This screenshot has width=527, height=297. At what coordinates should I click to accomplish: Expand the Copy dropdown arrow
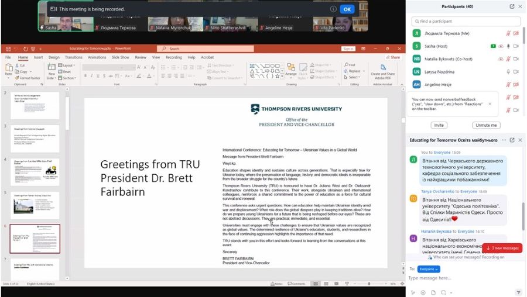[x=30, y=72]
